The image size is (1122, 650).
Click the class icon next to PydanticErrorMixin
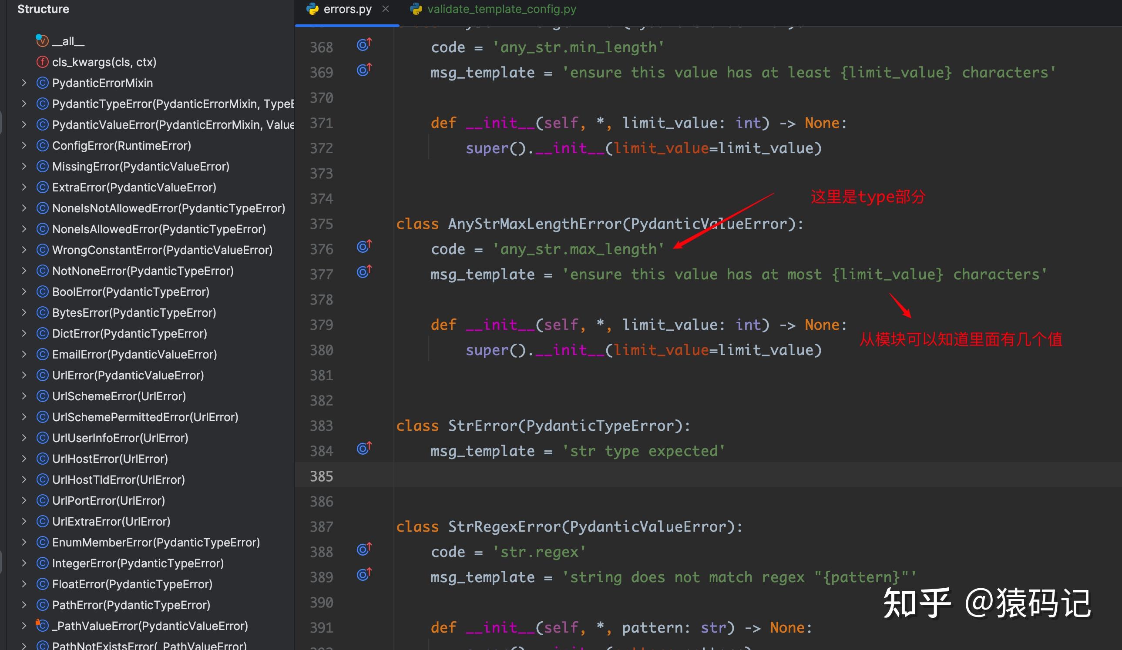coord(42,83)
